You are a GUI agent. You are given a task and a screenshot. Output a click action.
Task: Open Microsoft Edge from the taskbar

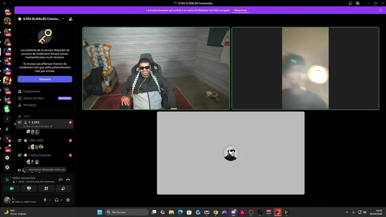point(180,212)
